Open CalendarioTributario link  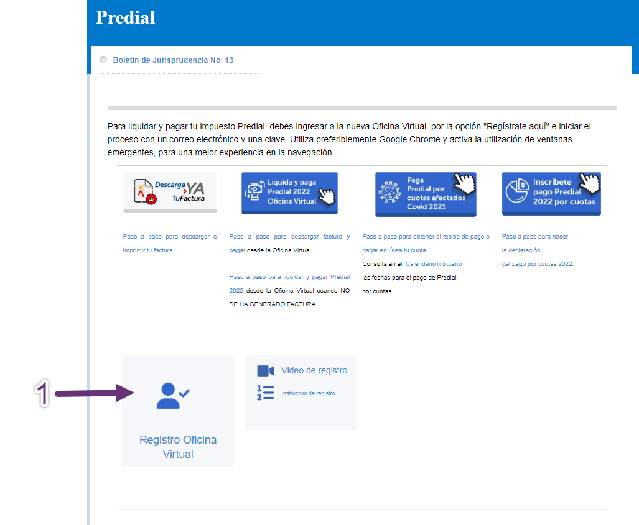[434, 264]
